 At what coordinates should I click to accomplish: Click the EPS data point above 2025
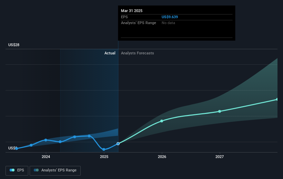click(104, 149)
